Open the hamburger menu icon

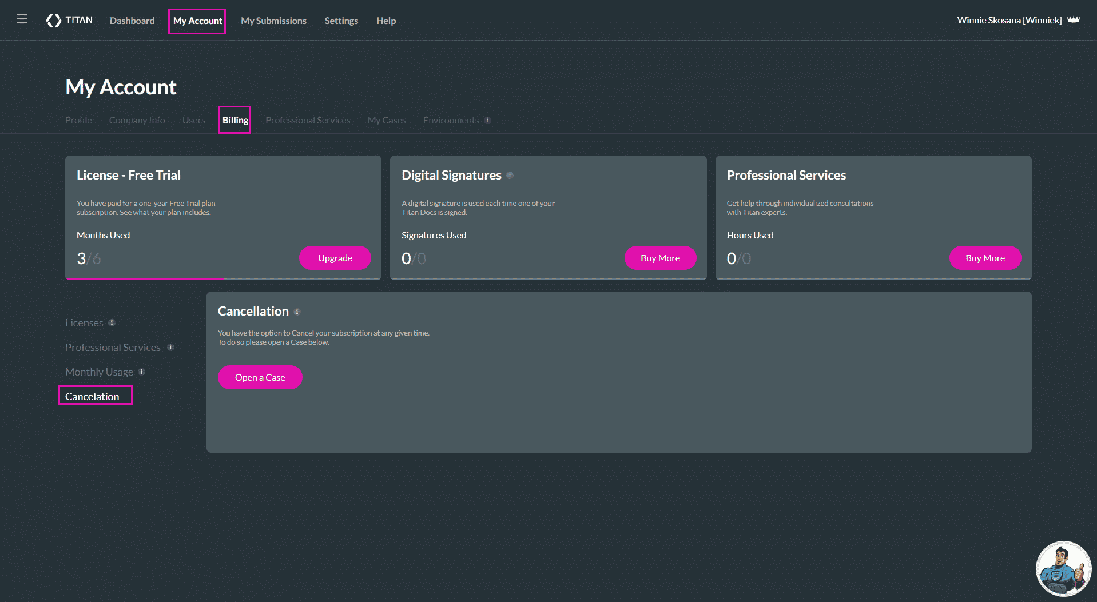tap(22, 19)
